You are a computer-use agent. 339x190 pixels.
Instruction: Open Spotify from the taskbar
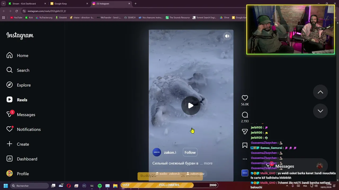(100, 186)
